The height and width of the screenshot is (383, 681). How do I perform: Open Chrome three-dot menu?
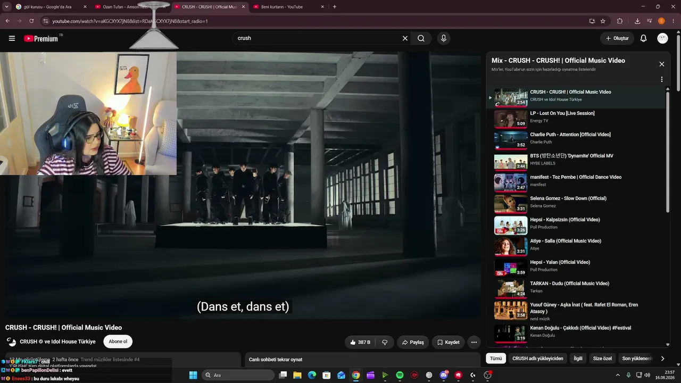[x=673, y=21]
